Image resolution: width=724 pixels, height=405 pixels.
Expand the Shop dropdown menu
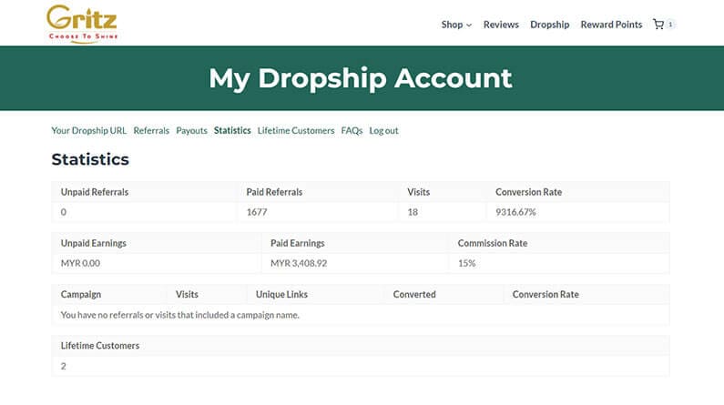pos(456,25)
